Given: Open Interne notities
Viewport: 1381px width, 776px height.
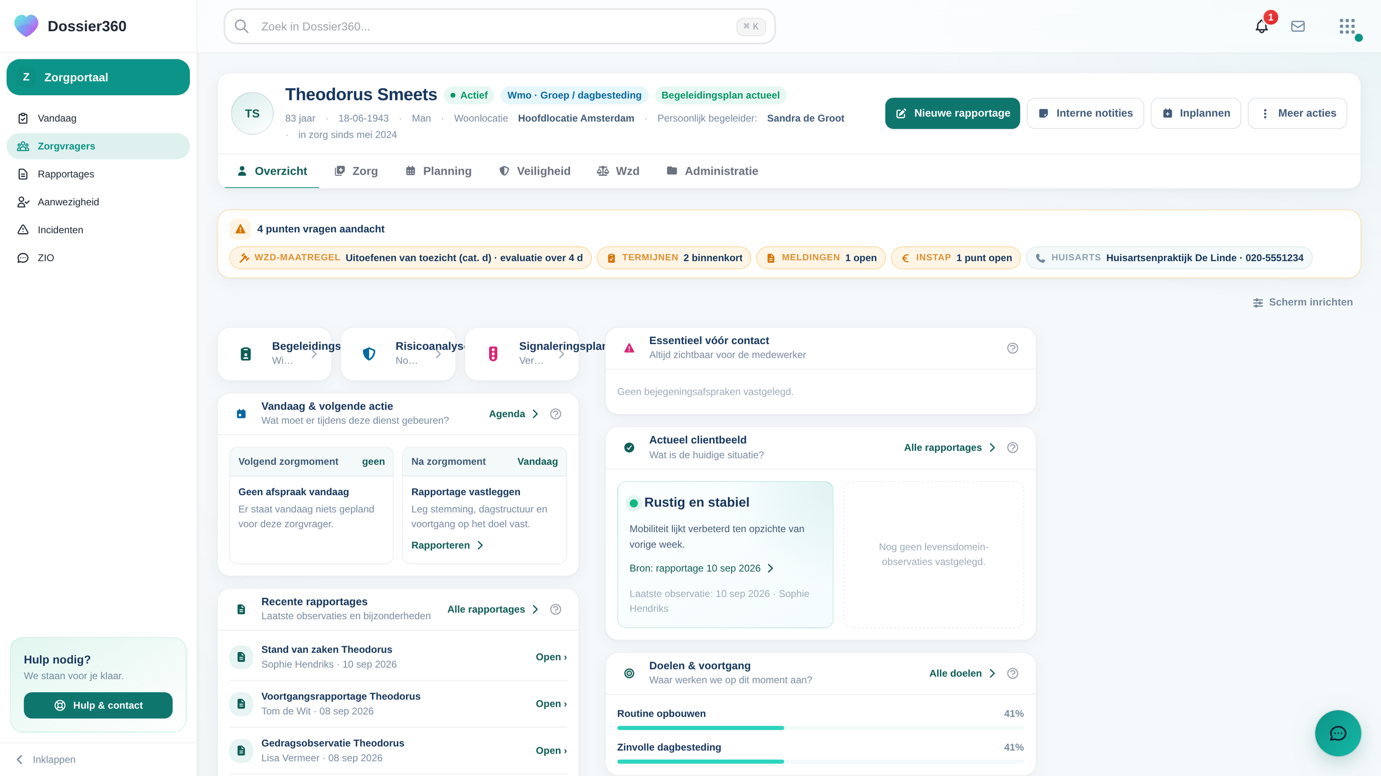Looking at the screenshot, I should pyautogui.click(x=1085, y=113).
